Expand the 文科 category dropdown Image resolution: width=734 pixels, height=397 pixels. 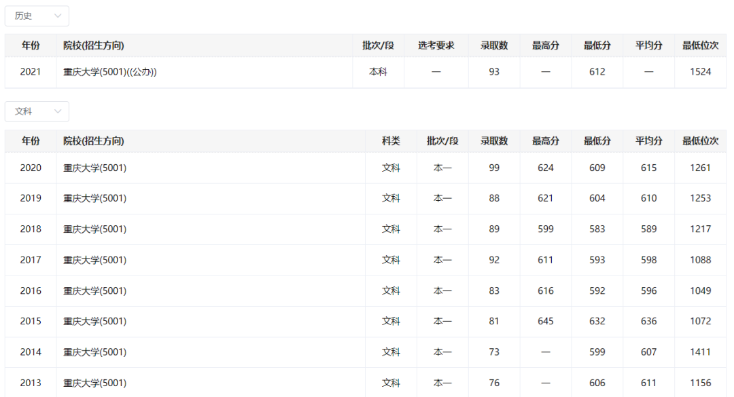[x=37, y=112]
